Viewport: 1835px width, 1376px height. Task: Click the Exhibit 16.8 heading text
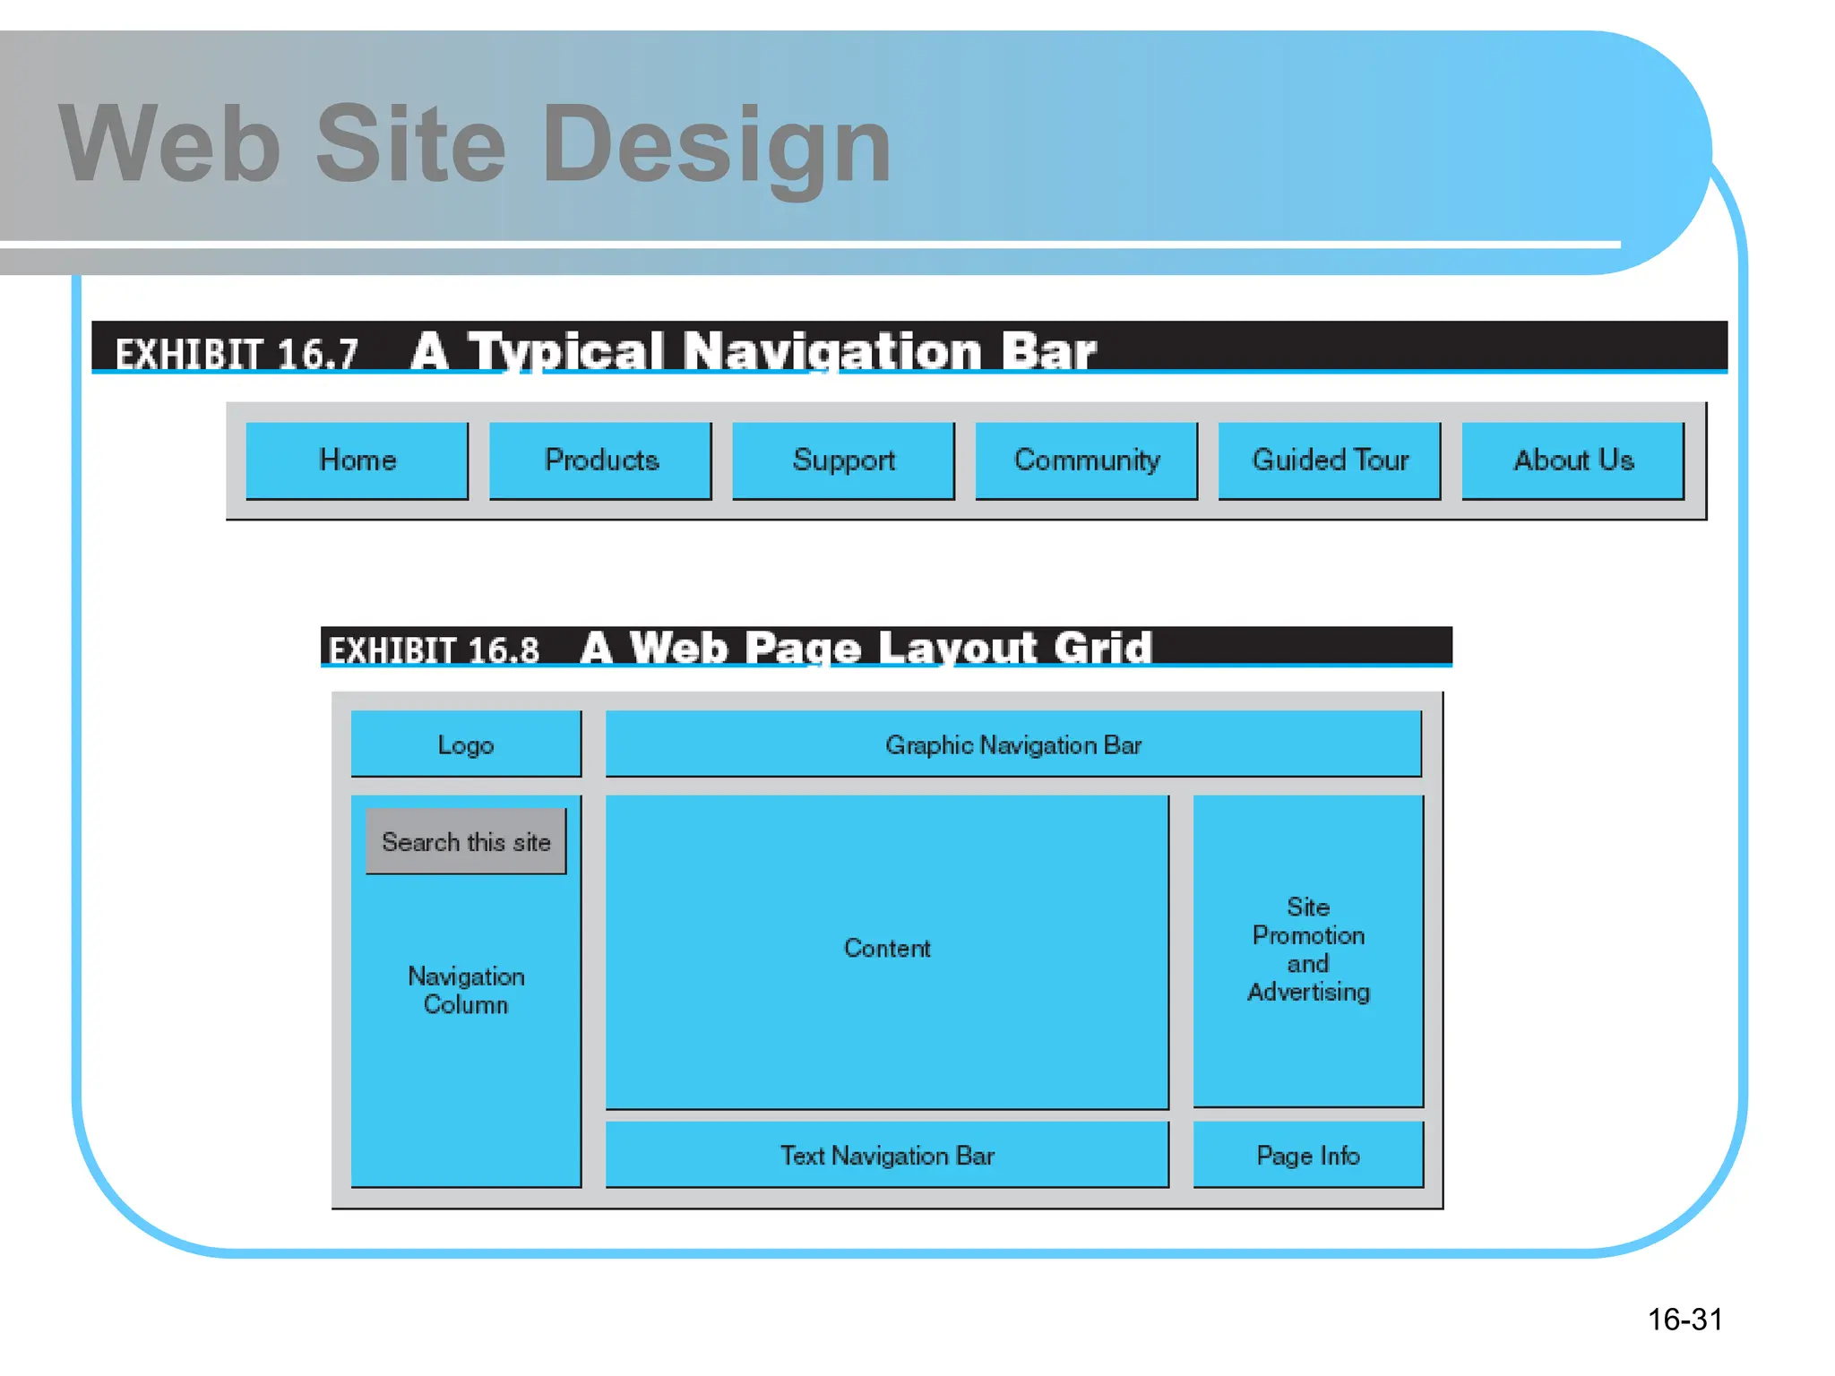(x=740, y=648)
